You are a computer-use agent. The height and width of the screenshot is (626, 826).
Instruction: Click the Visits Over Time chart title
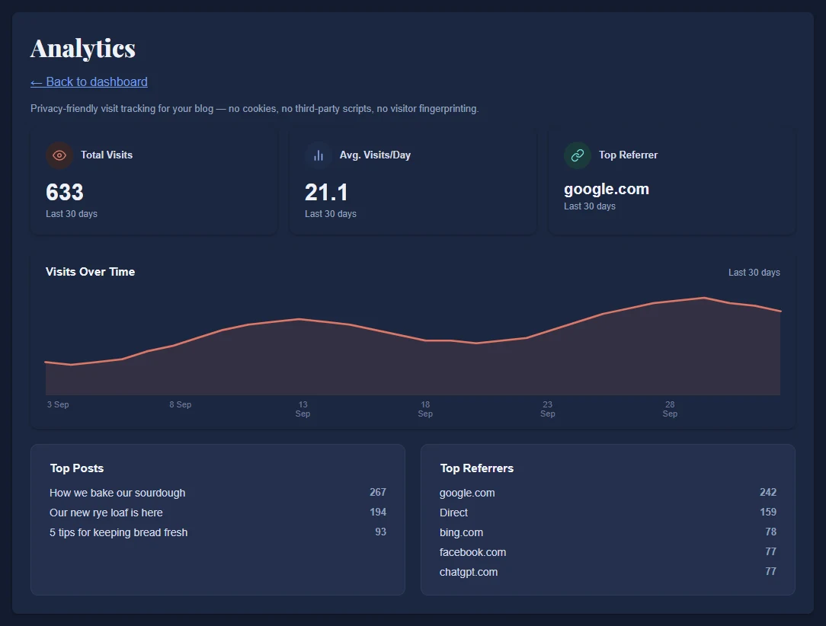(90, 272)
